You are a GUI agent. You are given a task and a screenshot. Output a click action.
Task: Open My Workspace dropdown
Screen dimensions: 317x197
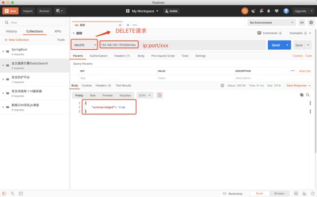(x=142, y=11)
